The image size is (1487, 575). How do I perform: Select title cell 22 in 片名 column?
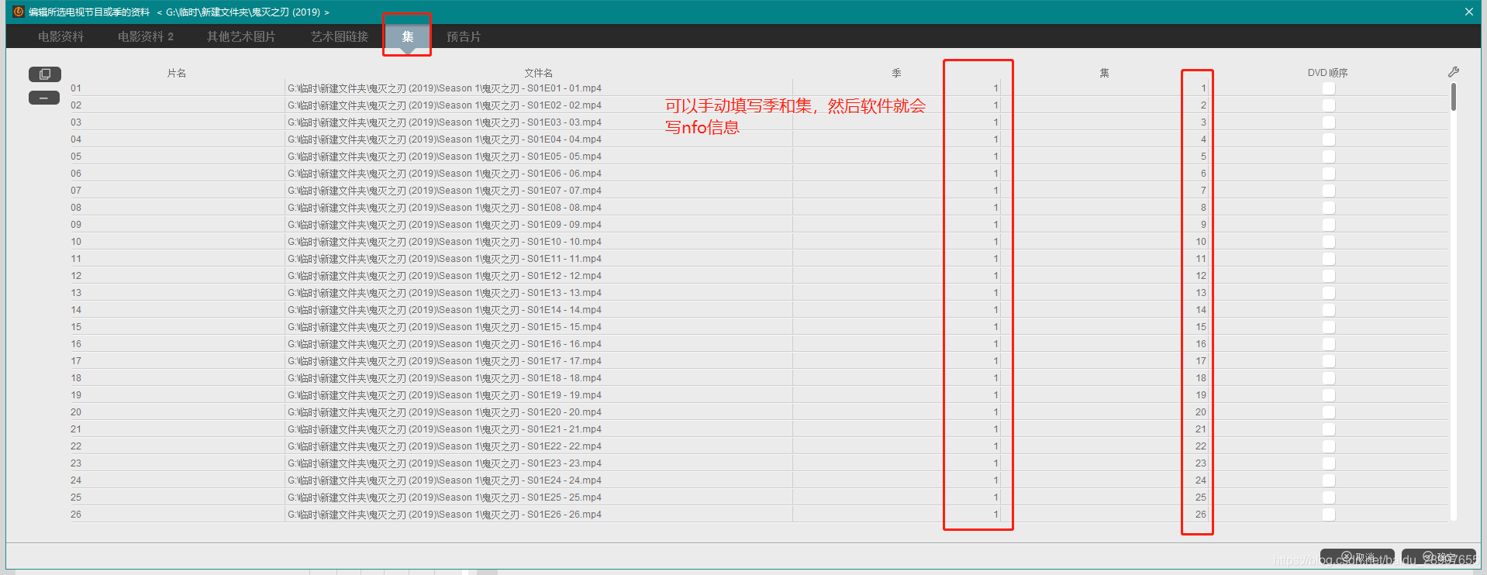click(177, 446)
